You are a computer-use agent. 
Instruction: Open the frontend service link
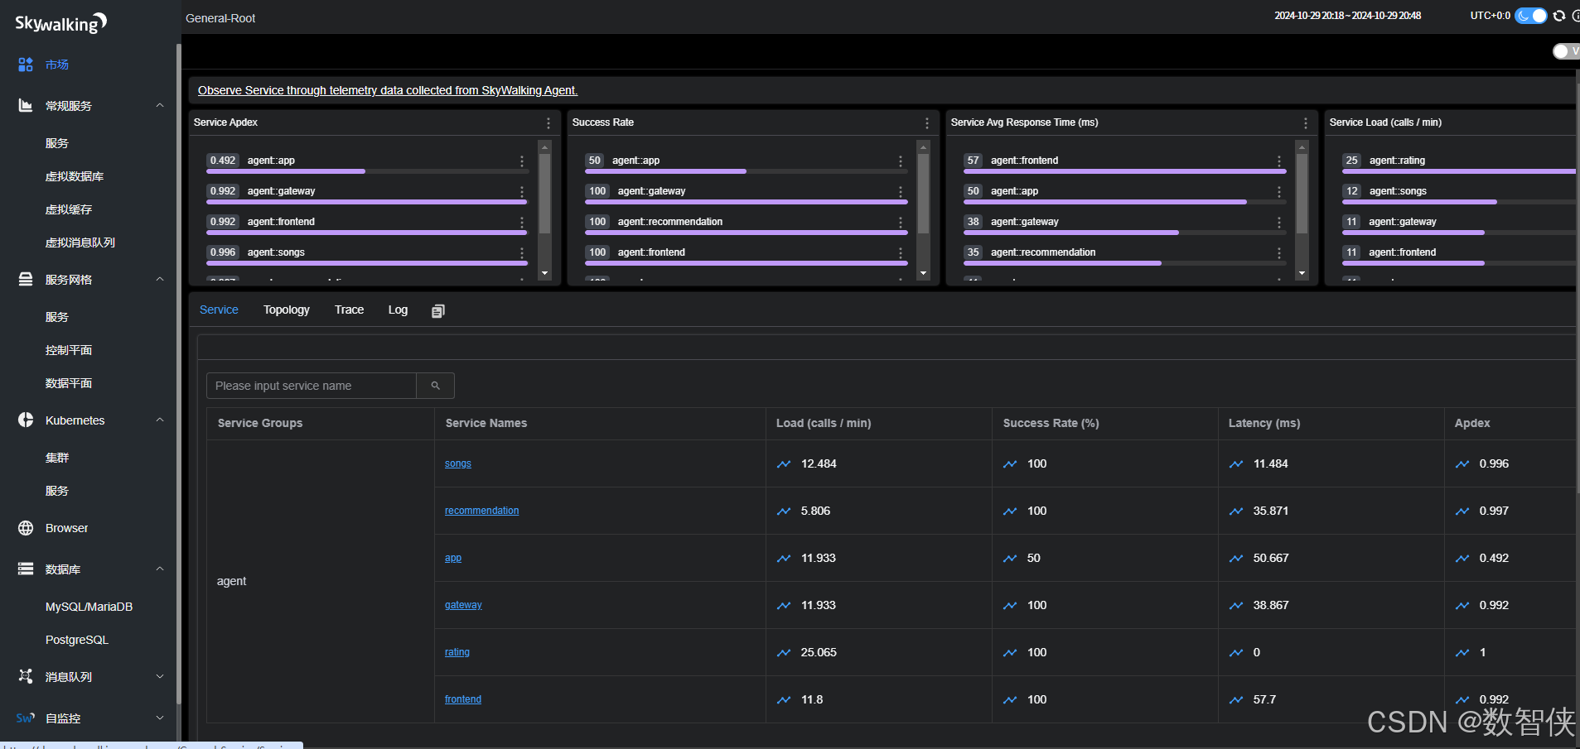point(463,699)
